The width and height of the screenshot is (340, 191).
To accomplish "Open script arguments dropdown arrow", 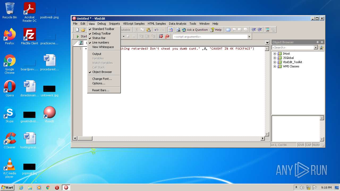I will click(249, 37).
